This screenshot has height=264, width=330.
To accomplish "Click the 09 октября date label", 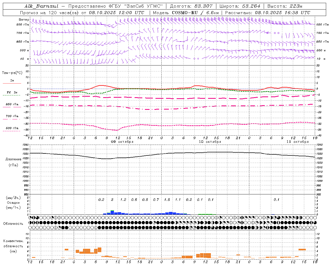I will point(122,142).
